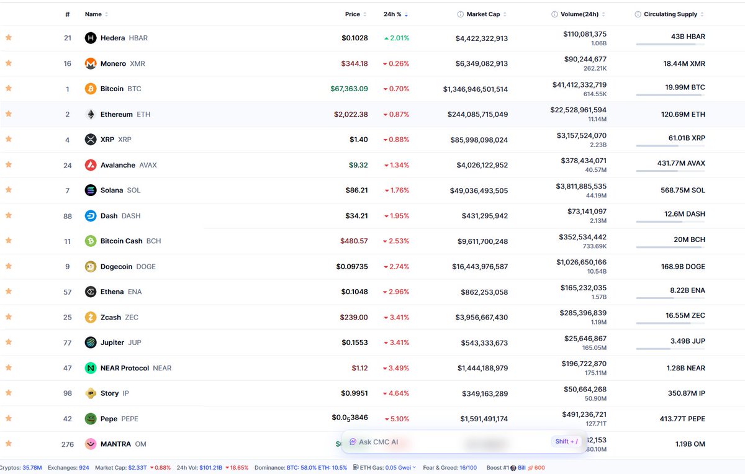Toggle the star on the Jupiter row
Screen dimensions: 745x474
[x=9, y=342]
